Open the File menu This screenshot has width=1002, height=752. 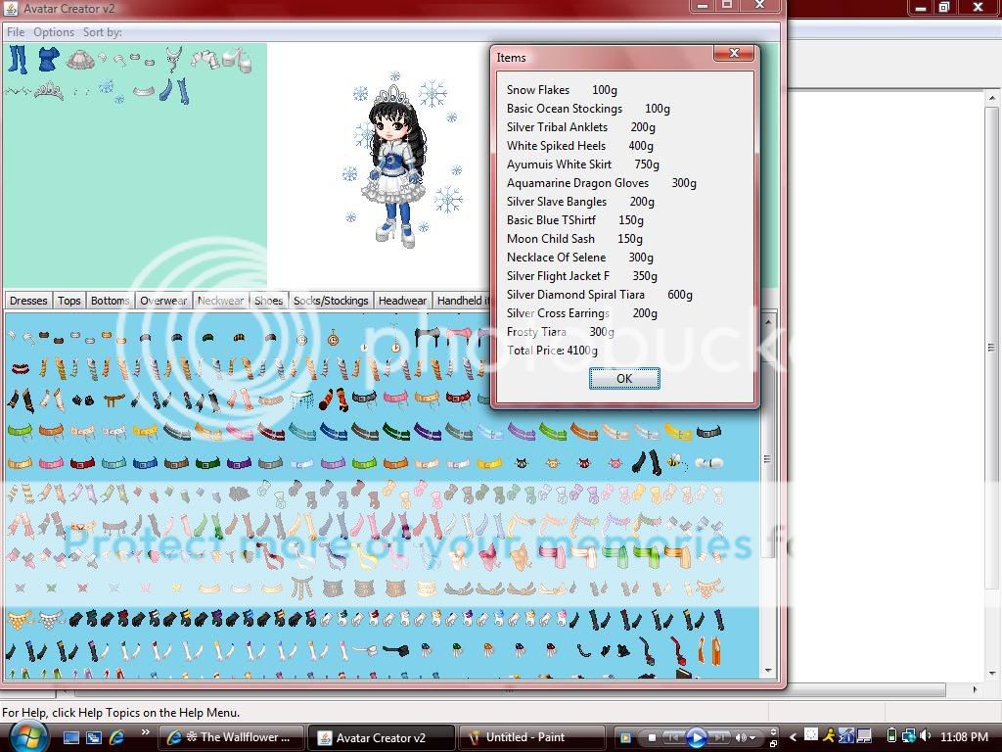tap(16, 32)
